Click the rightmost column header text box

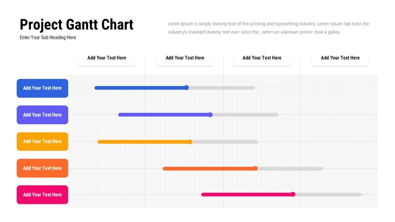[340, 58]
